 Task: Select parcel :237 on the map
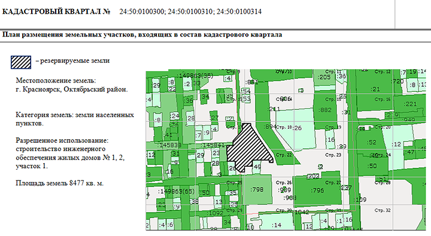pyautogui.click(x=347, y=188)
